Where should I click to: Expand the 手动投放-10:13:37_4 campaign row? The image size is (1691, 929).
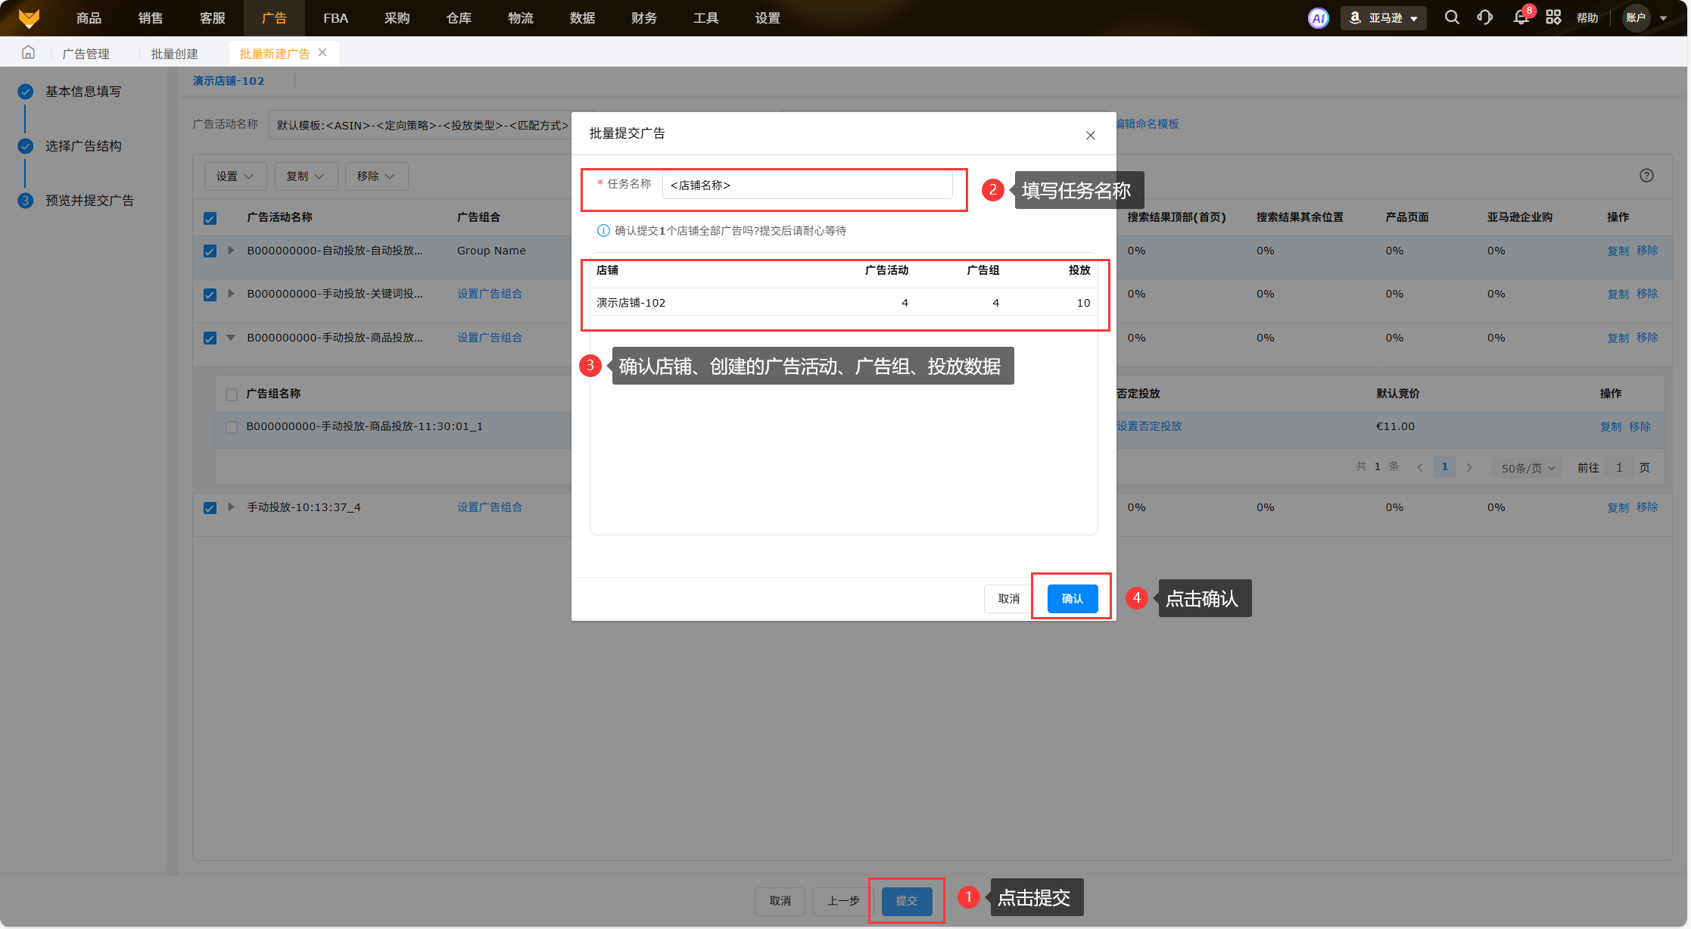[231, 507]
